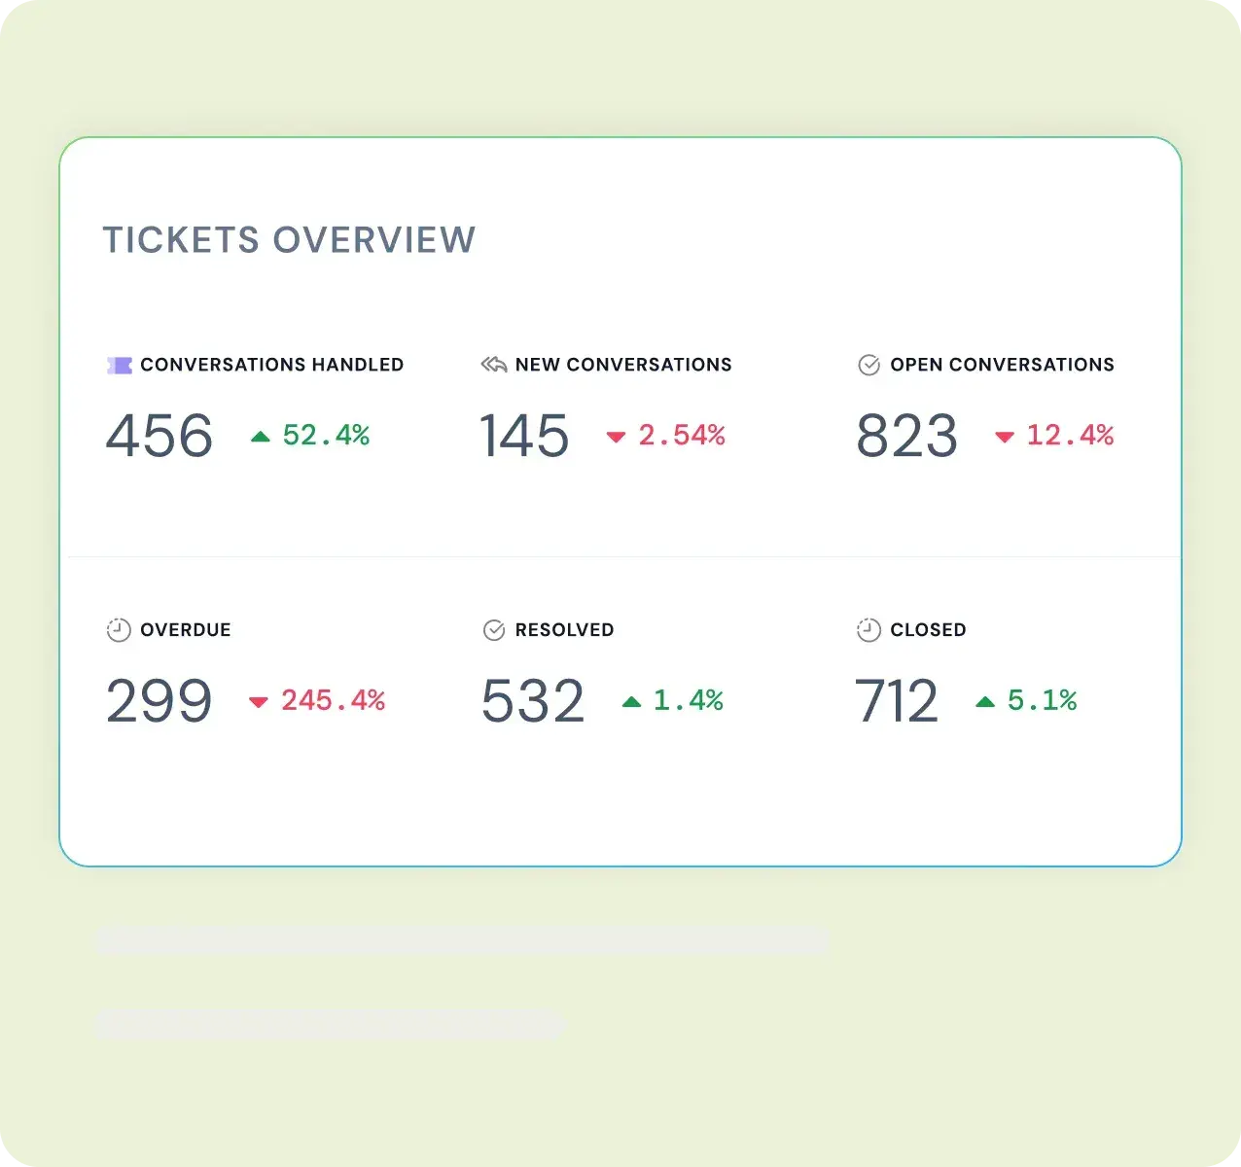
Task: Click the red down arrow next to 245.4%
Action: pos(258,702)
